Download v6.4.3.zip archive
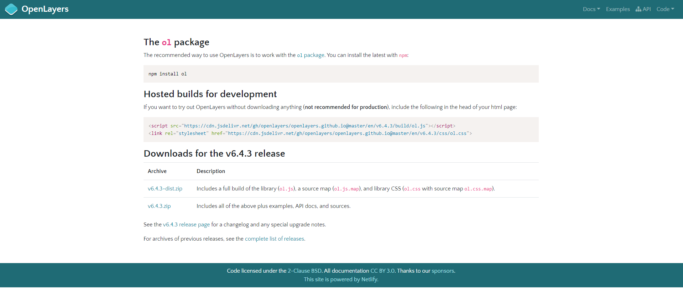 159,206
